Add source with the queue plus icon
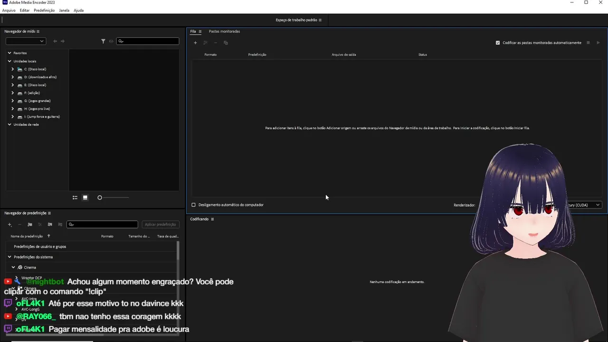Screen dimensions: 608x342 195,43
